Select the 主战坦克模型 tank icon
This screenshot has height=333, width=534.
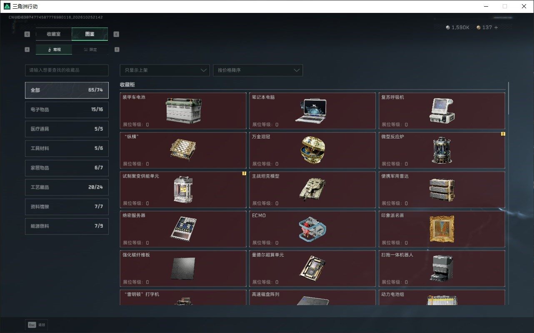312,189
